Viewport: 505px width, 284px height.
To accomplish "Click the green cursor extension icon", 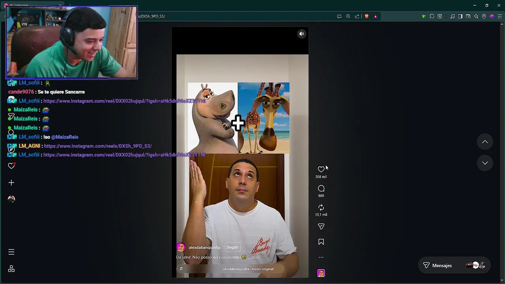I will [424, 16].
